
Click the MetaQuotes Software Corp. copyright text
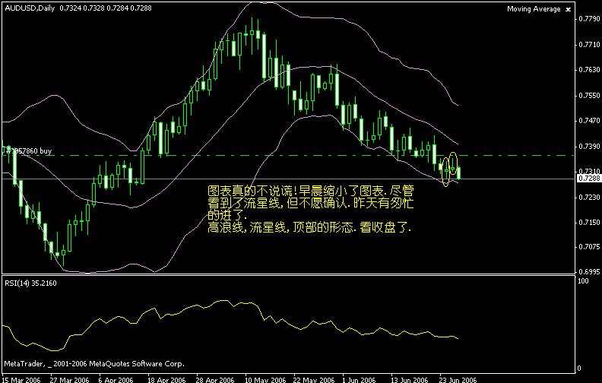tap(94, 363)
